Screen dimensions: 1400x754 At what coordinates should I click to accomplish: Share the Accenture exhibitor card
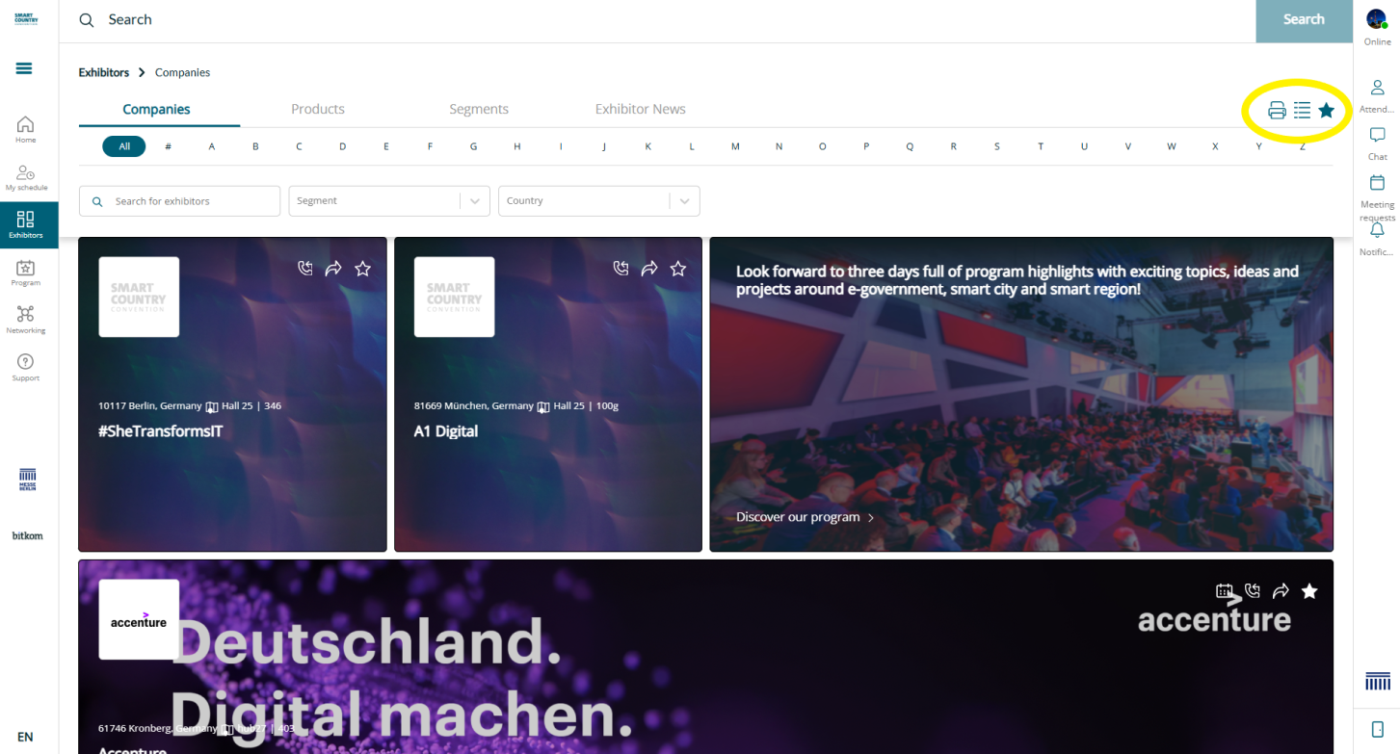click(1281, 591)
